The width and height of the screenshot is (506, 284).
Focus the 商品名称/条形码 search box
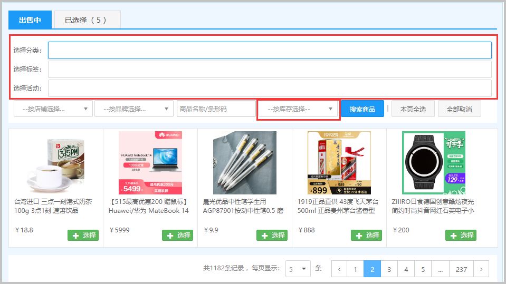216,109
